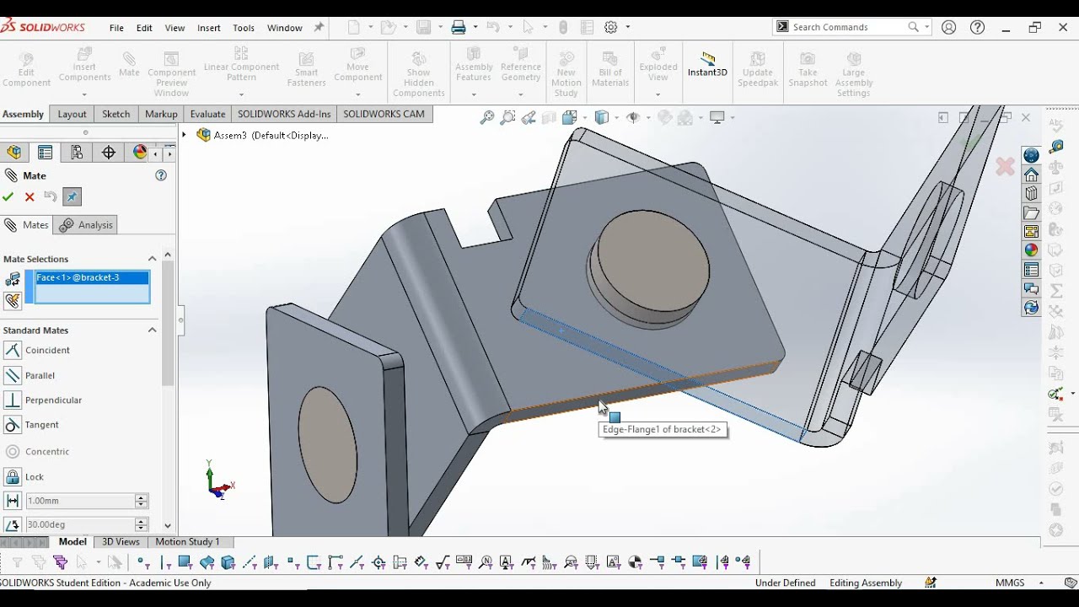
Task: Open the Analysis tab
Action: point(86,225)
